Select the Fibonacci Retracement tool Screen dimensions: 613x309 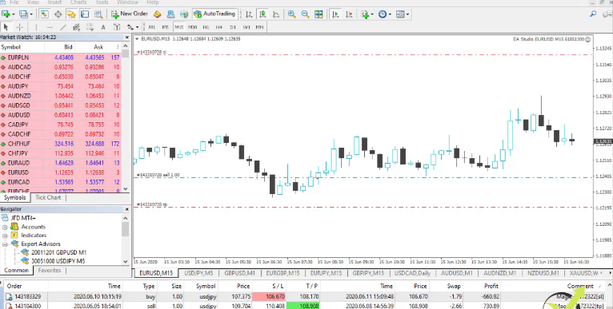click(90, 27)
